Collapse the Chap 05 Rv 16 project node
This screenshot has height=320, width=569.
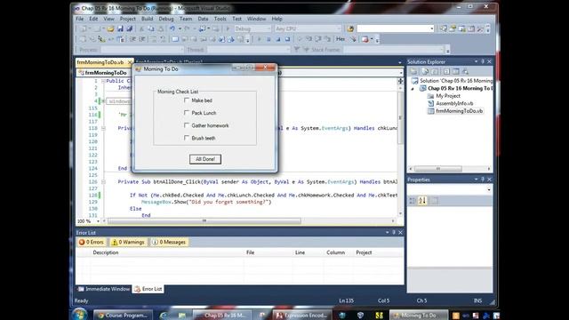coord(413,89)
